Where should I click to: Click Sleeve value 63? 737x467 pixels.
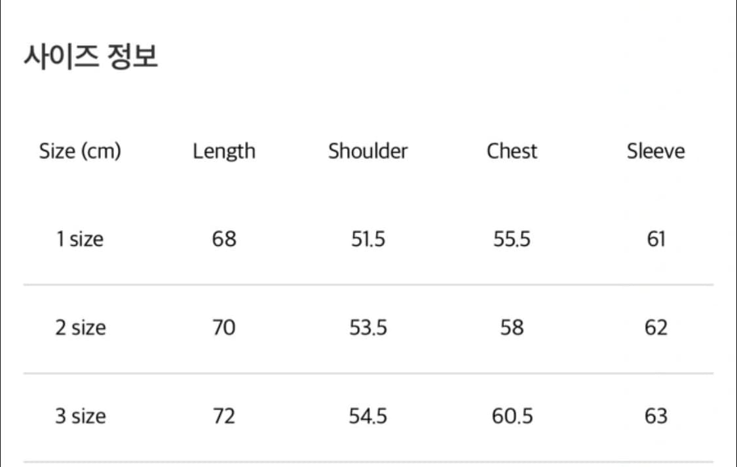tap(656, 416)
